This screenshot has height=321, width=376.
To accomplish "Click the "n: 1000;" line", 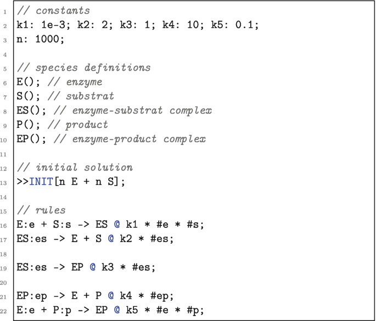I will 41,40.
